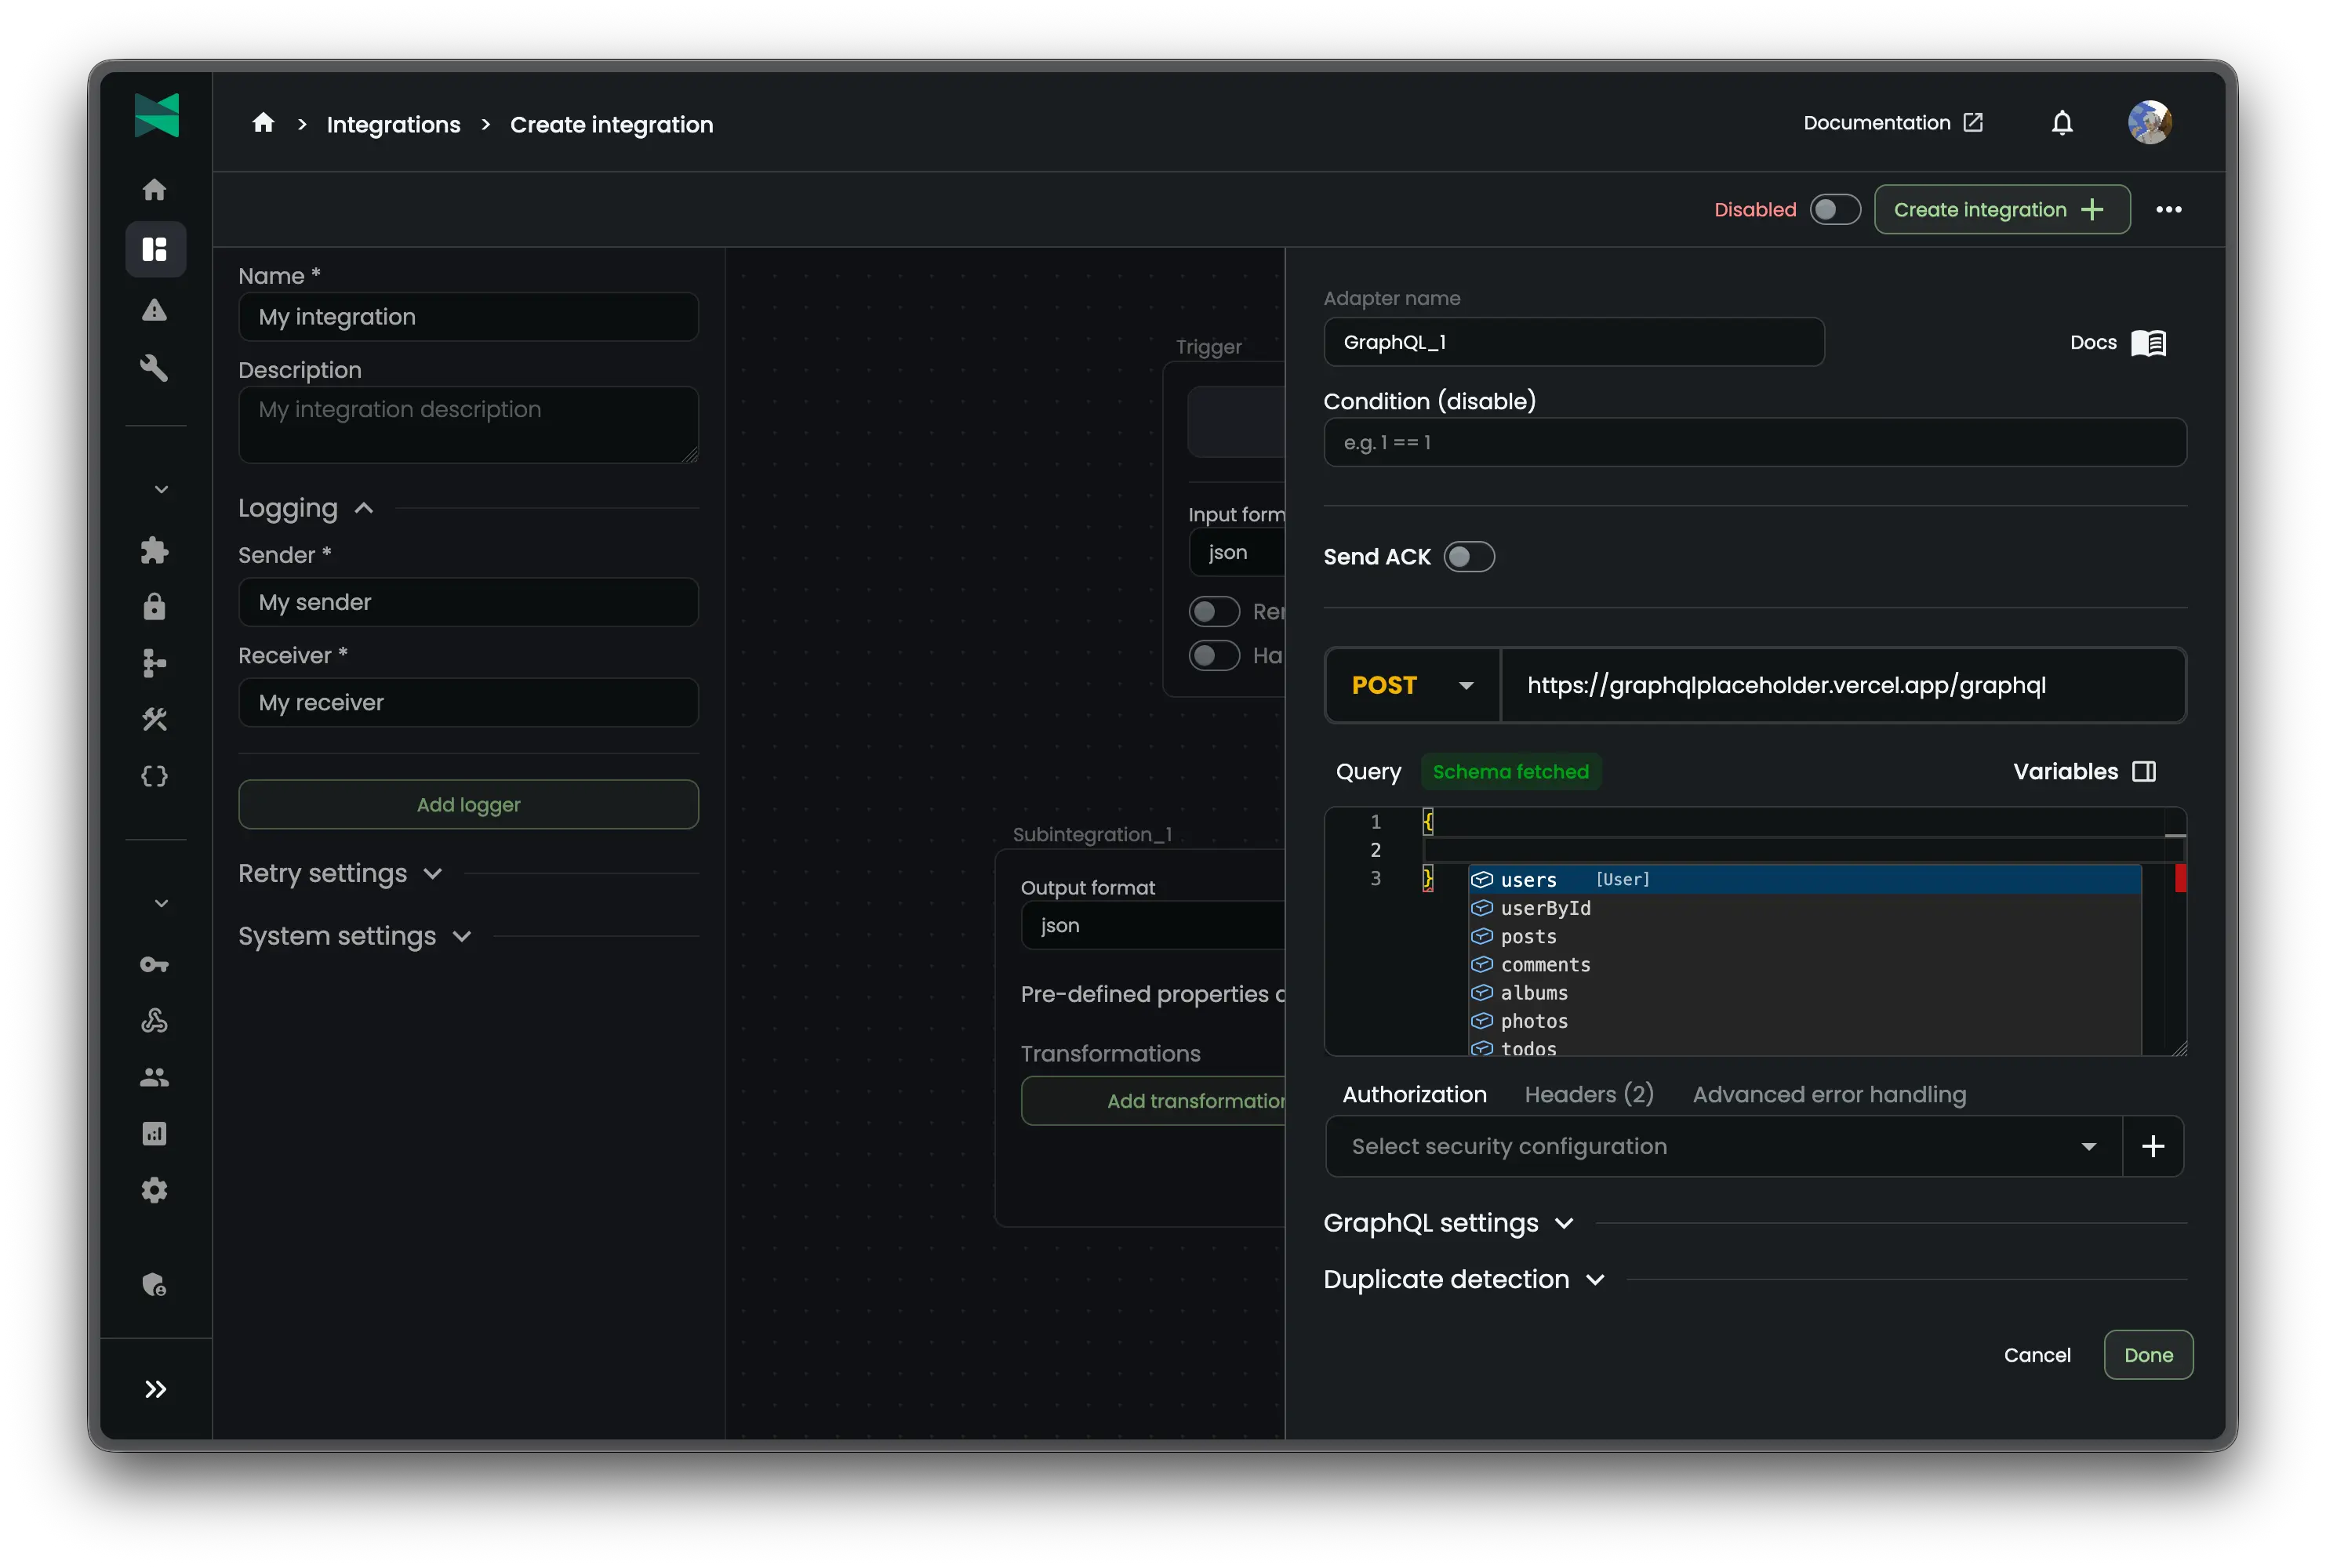Image resolution: width=2326 pixels, height=1568 pixels.
Task: Open the dashboard grid icon in sidebar
Action: tap(154, 249)
